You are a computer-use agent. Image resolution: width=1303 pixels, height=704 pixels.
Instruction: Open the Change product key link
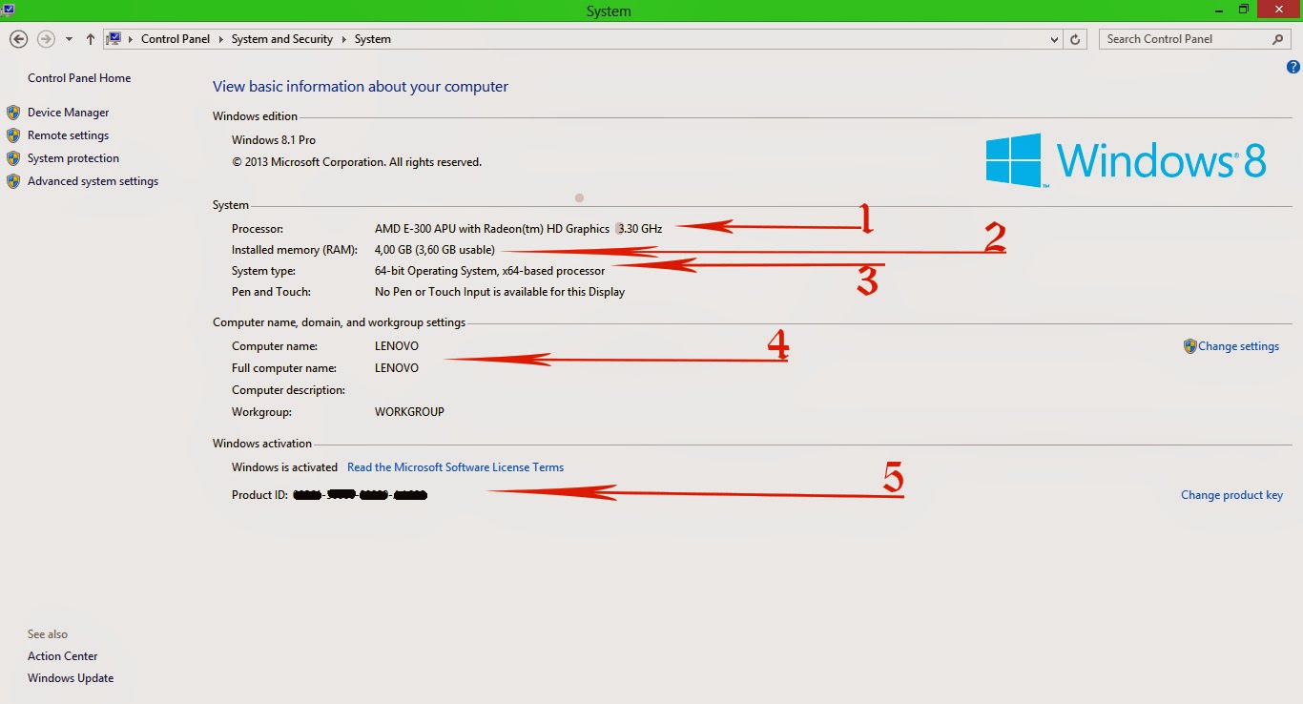(1231, 494)
